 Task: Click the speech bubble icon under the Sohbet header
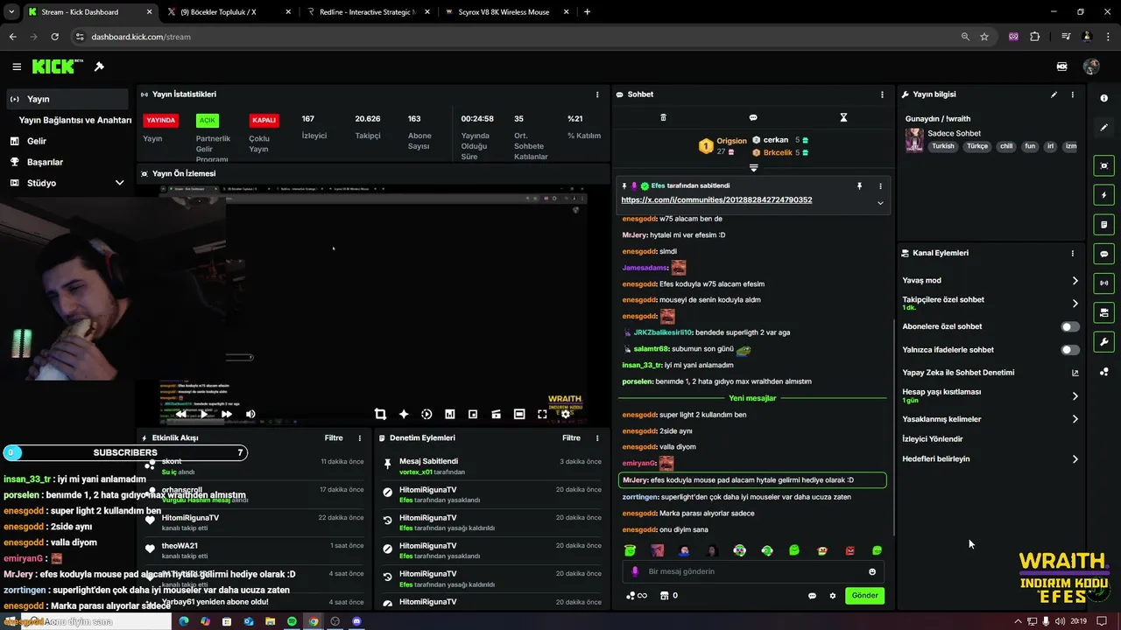(753, 117)
